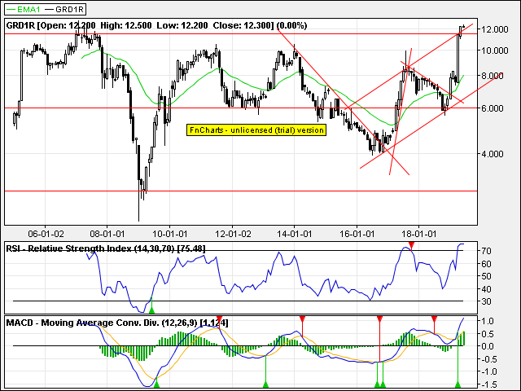Click MACD red sell triangle in late 2016
Screen dimensions: 521x391
(379, 319)
